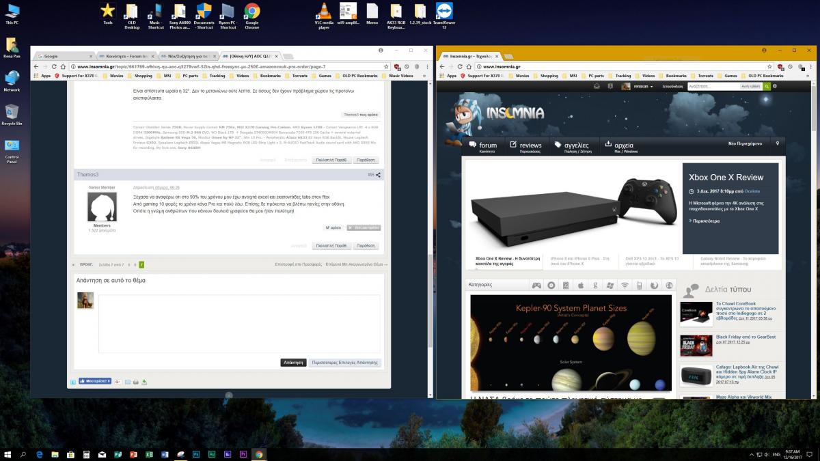This screenshot has width=820, height=461.
Task: Click the Black Friday thumbnail image
Action: (x=696, y=346)
